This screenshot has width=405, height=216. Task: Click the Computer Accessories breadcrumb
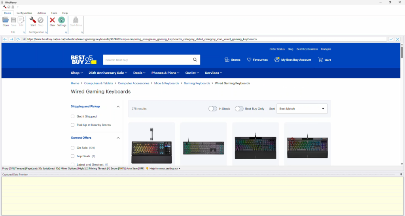[x=134, y=84]
